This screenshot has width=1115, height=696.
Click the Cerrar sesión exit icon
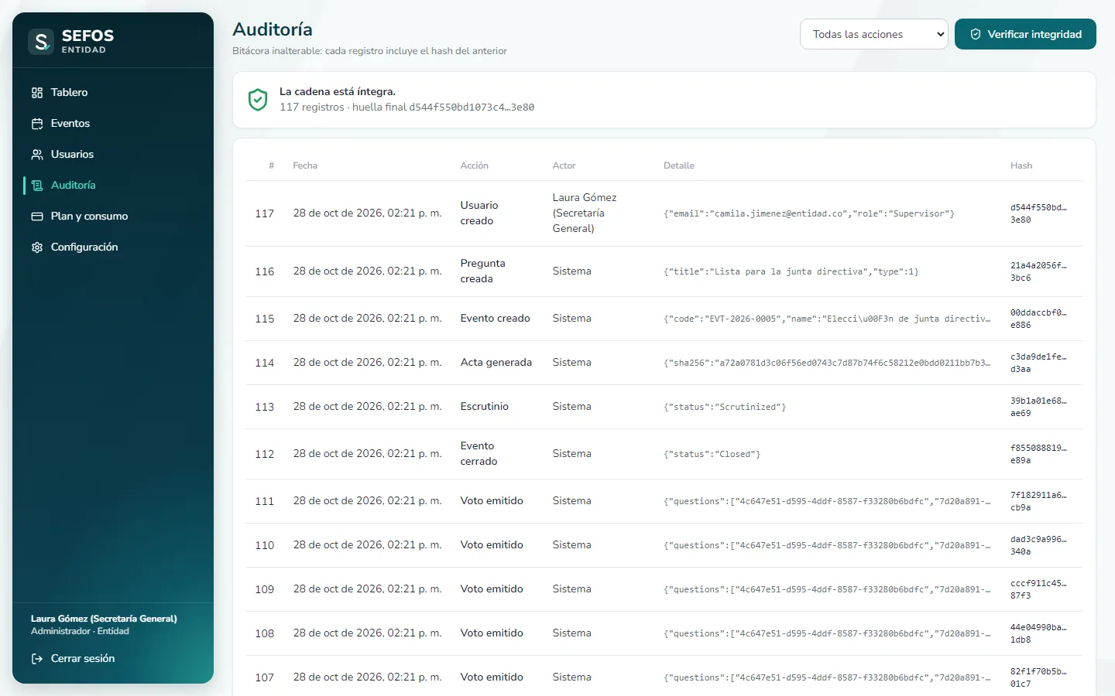(37, 659)
